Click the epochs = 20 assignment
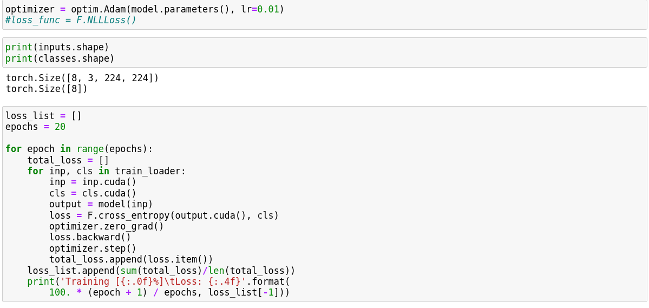This screenshot has height=308, width=649. pos(35,127)
